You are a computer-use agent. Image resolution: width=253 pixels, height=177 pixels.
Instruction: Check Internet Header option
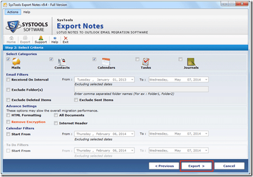[x=56, y=123]
